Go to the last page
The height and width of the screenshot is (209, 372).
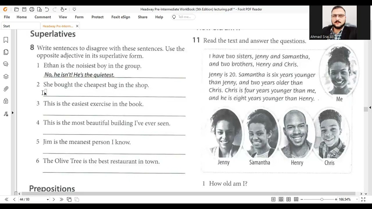[61, 199]
